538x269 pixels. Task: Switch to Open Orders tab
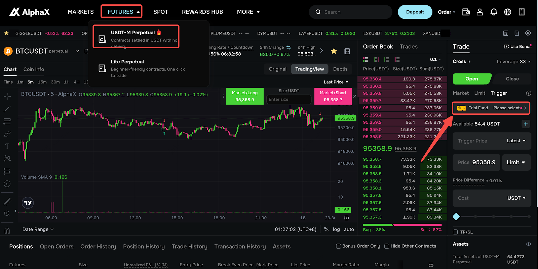coord(56,247)
